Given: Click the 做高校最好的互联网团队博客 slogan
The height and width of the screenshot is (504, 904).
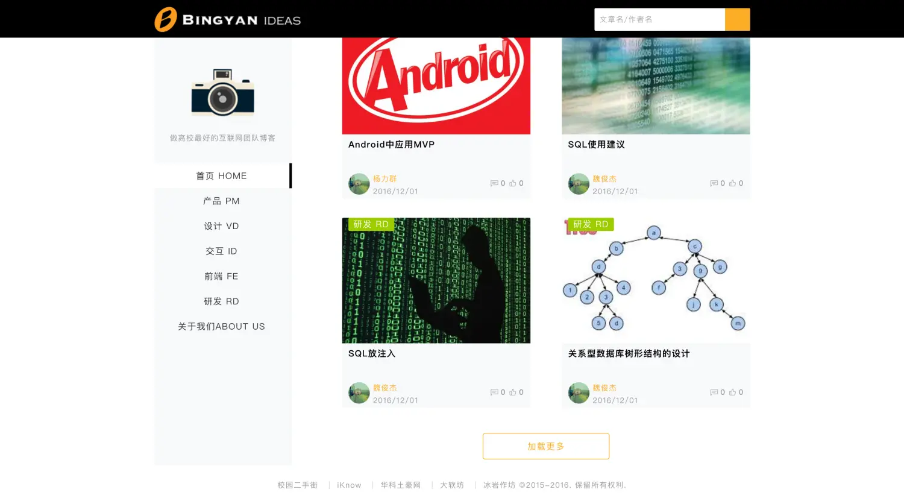Looking at the screenshot, I should (x=222, y=138).
